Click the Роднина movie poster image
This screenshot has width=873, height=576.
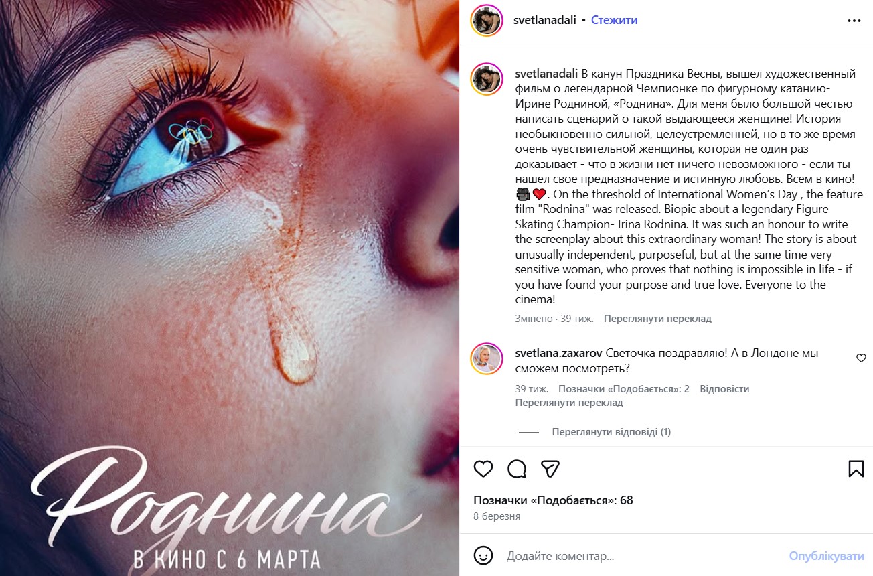[230, 288]
